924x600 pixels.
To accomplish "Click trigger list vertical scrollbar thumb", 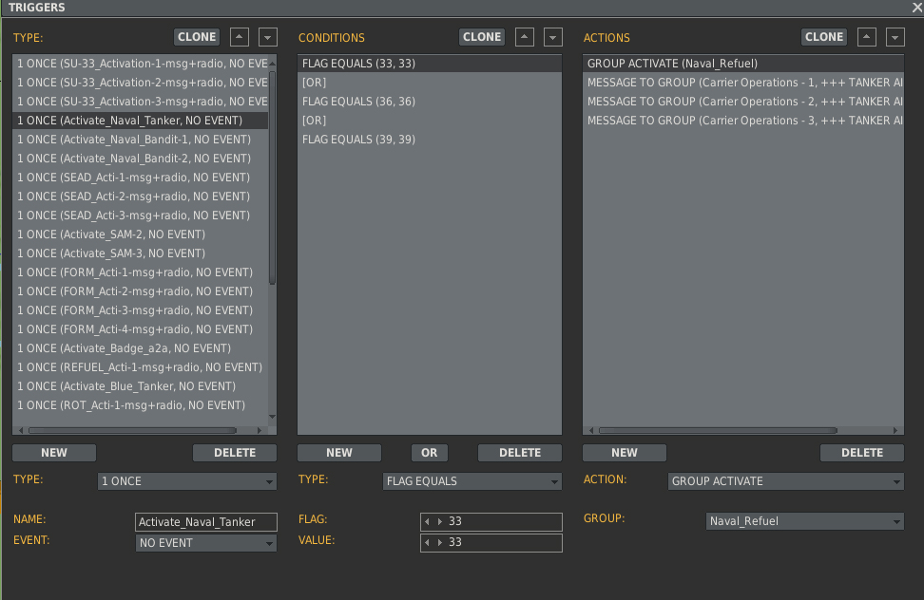I will click(272, 178).
